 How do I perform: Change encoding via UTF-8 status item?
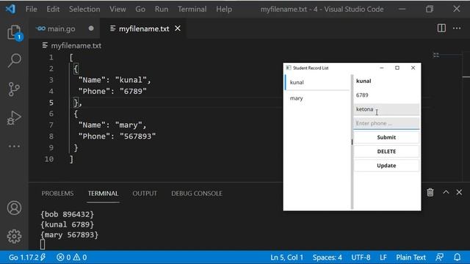click(361, 257)
